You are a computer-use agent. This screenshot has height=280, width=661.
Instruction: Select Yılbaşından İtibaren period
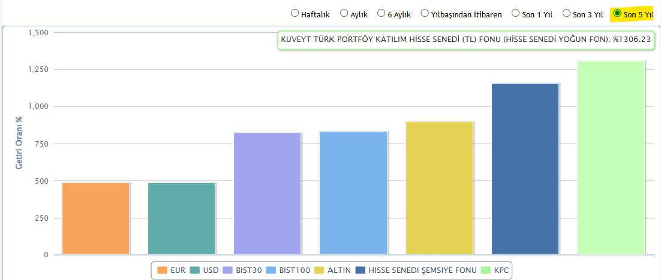point(425,13)
